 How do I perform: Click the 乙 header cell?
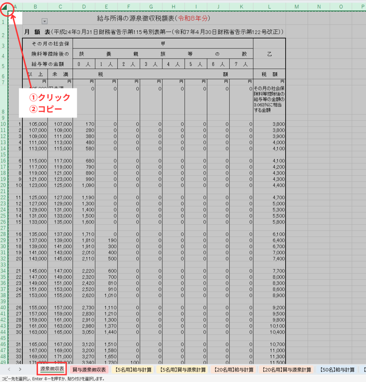tap(269, 54)
